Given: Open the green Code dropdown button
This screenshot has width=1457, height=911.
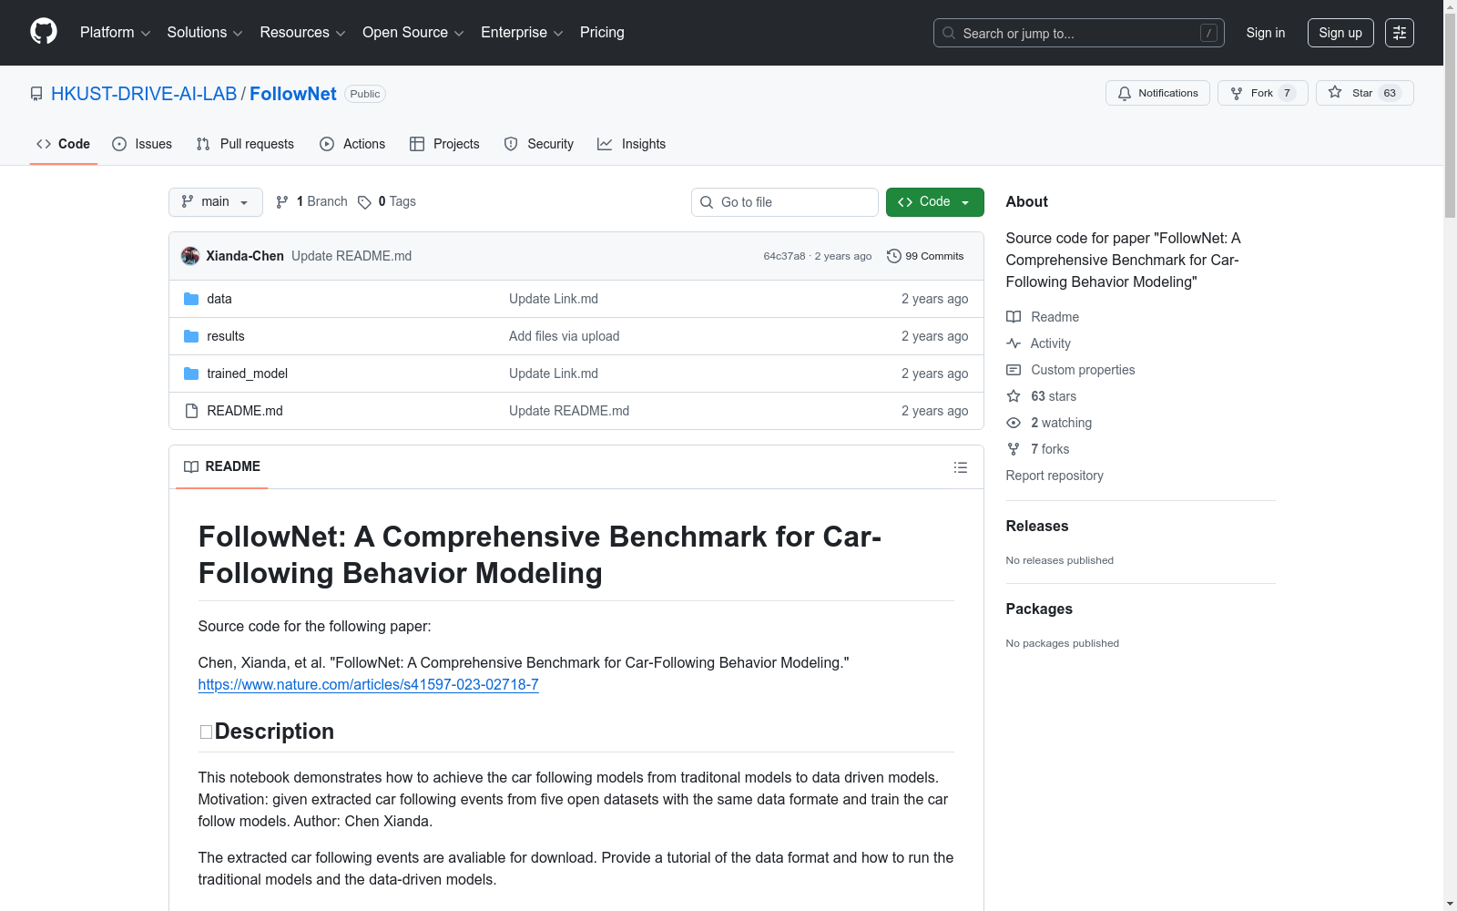Looking at the screenshot, I should pos(934,202).
